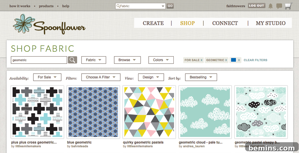This screenshot has width=299, height=153.
Task: Open designer andrea_lauren profile link
Action: click(194, 146)
